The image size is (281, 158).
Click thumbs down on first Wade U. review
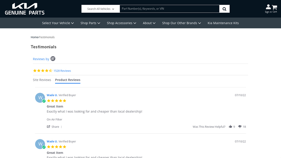tap(240, 126)
